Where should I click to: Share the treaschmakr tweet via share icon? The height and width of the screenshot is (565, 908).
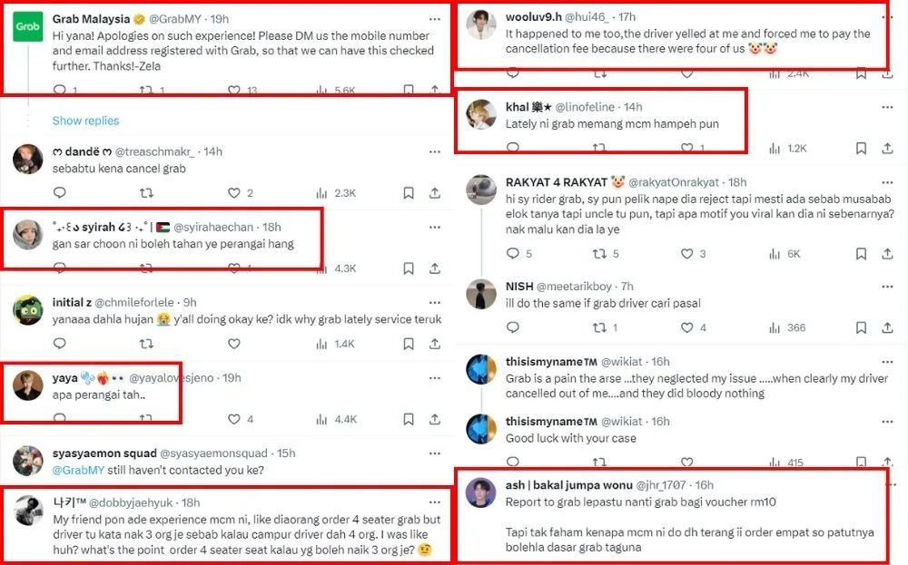[x=435, y=192]
